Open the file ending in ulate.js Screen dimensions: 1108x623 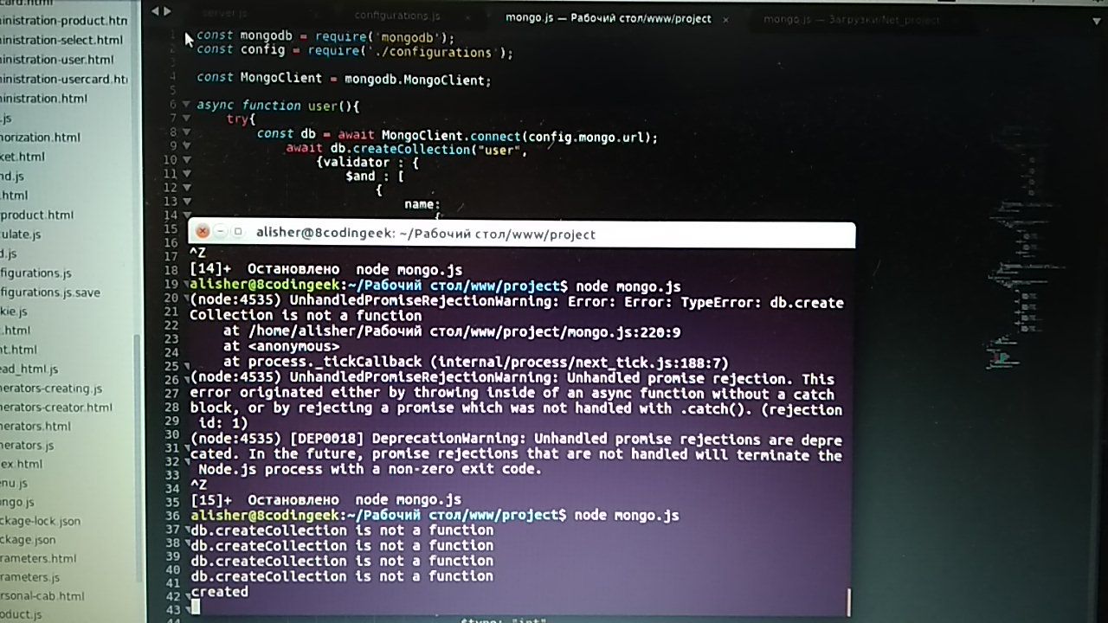21,234
